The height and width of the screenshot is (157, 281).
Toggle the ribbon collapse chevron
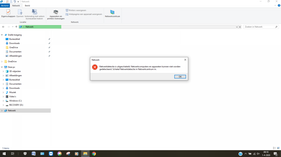click(x=275, y=6)
